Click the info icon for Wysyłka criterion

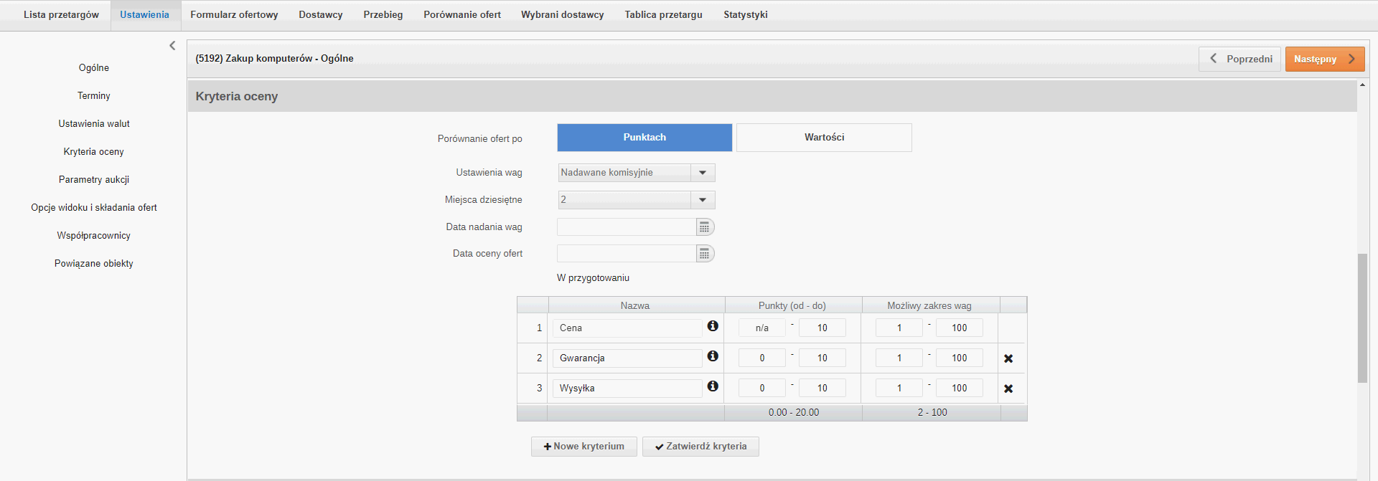[712, 386]
